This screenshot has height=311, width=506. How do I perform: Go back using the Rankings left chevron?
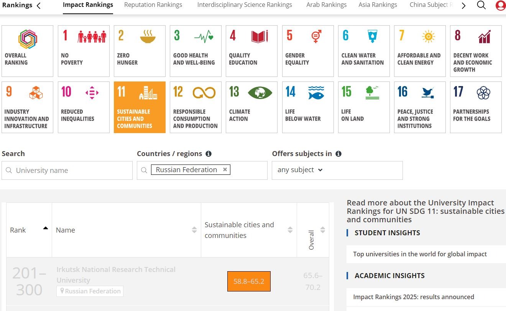[x=38, y=5]
